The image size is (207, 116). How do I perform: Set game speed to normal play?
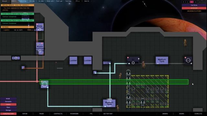coord(191,2)
